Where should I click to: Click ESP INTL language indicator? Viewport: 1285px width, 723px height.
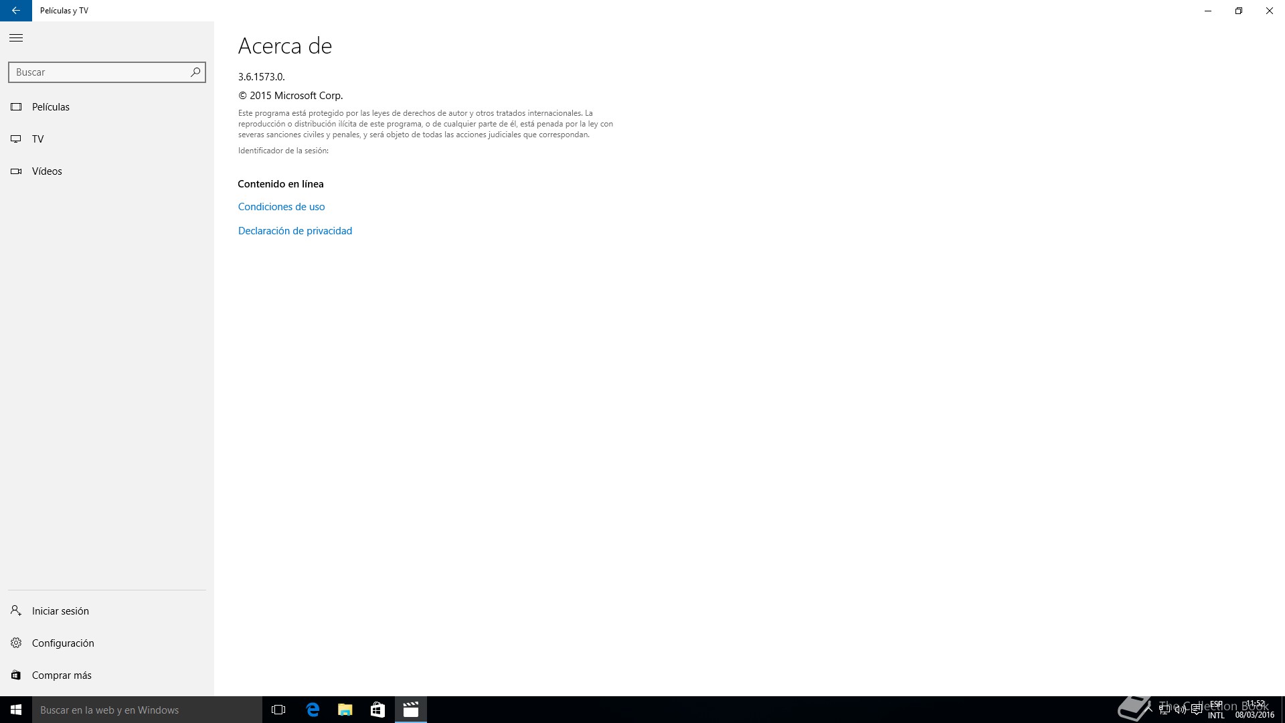(1216, 710)
